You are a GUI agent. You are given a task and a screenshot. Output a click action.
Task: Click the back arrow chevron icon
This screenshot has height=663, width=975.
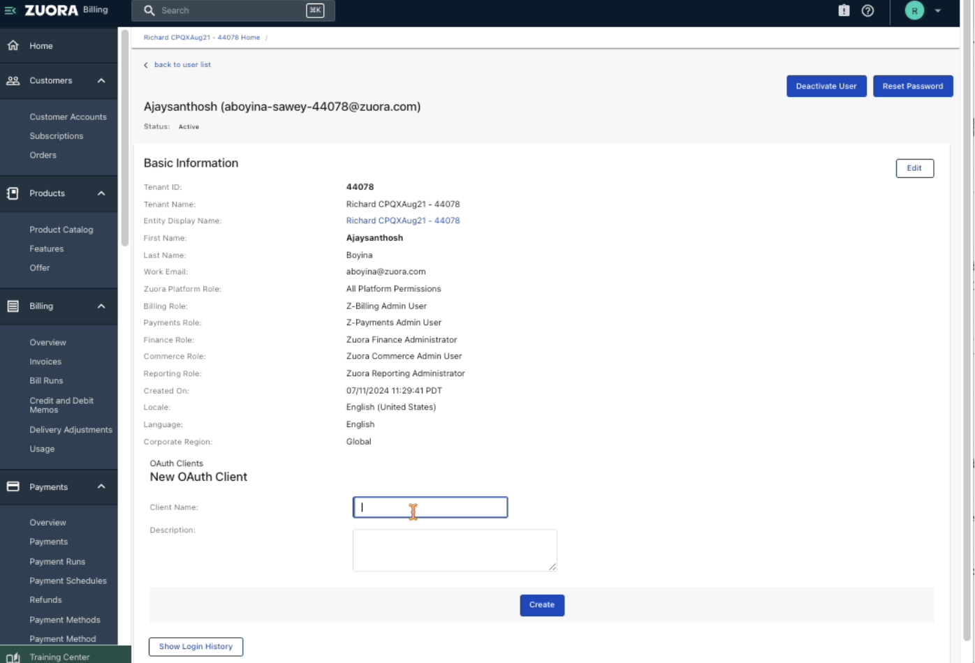tap(146, 65)
